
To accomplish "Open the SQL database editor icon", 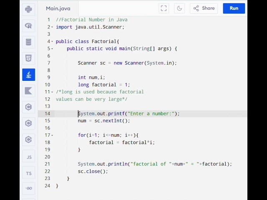I will point(28,42).
